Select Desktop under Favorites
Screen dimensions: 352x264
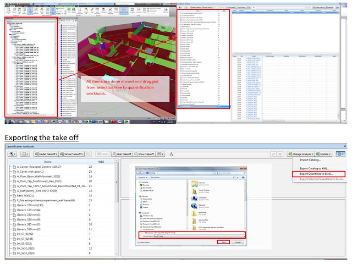click(x=146, y=185)
